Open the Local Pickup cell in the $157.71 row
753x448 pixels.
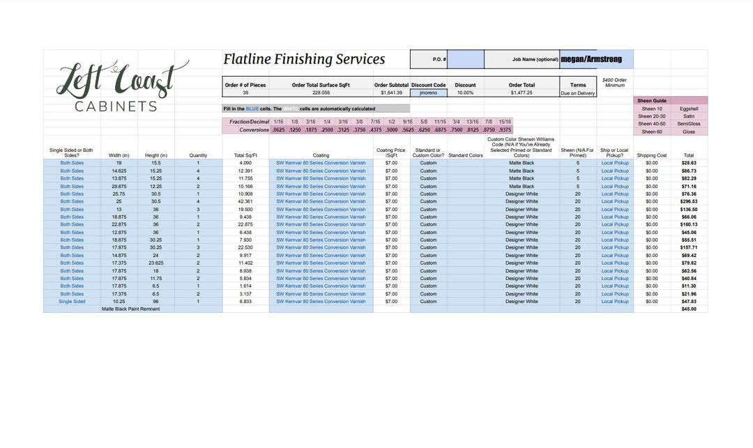click(615, 247)
